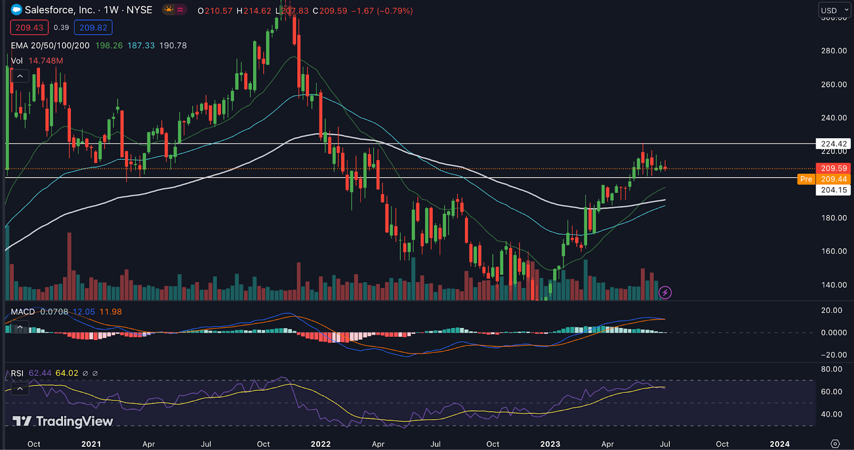The width and height of the screenshot is (854, 450).
Task: Select the Vol indicator label
Action: [17, 61]
